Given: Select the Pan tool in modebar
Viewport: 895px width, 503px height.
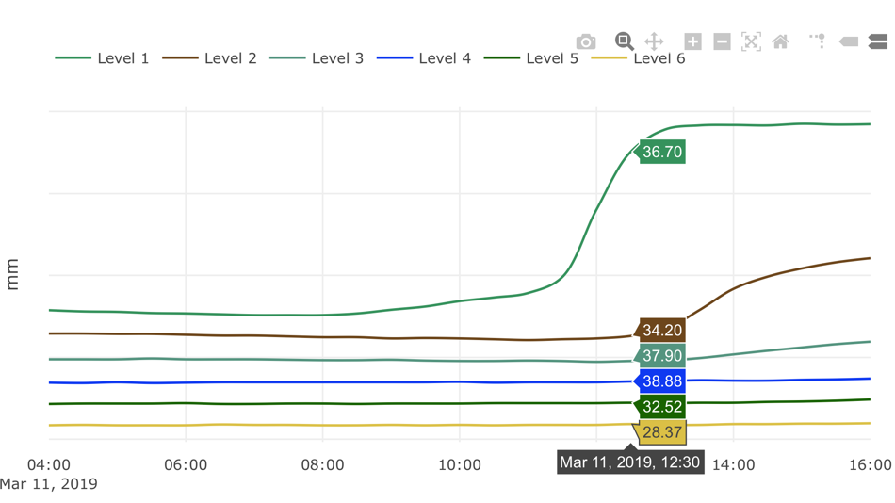Looking at the screenshot, I should click(x=654, y=41).
